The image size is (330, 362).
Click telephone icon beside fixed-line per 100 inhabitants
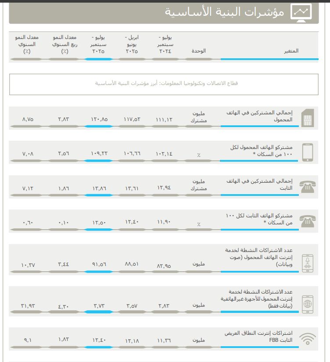pos(307,221)
